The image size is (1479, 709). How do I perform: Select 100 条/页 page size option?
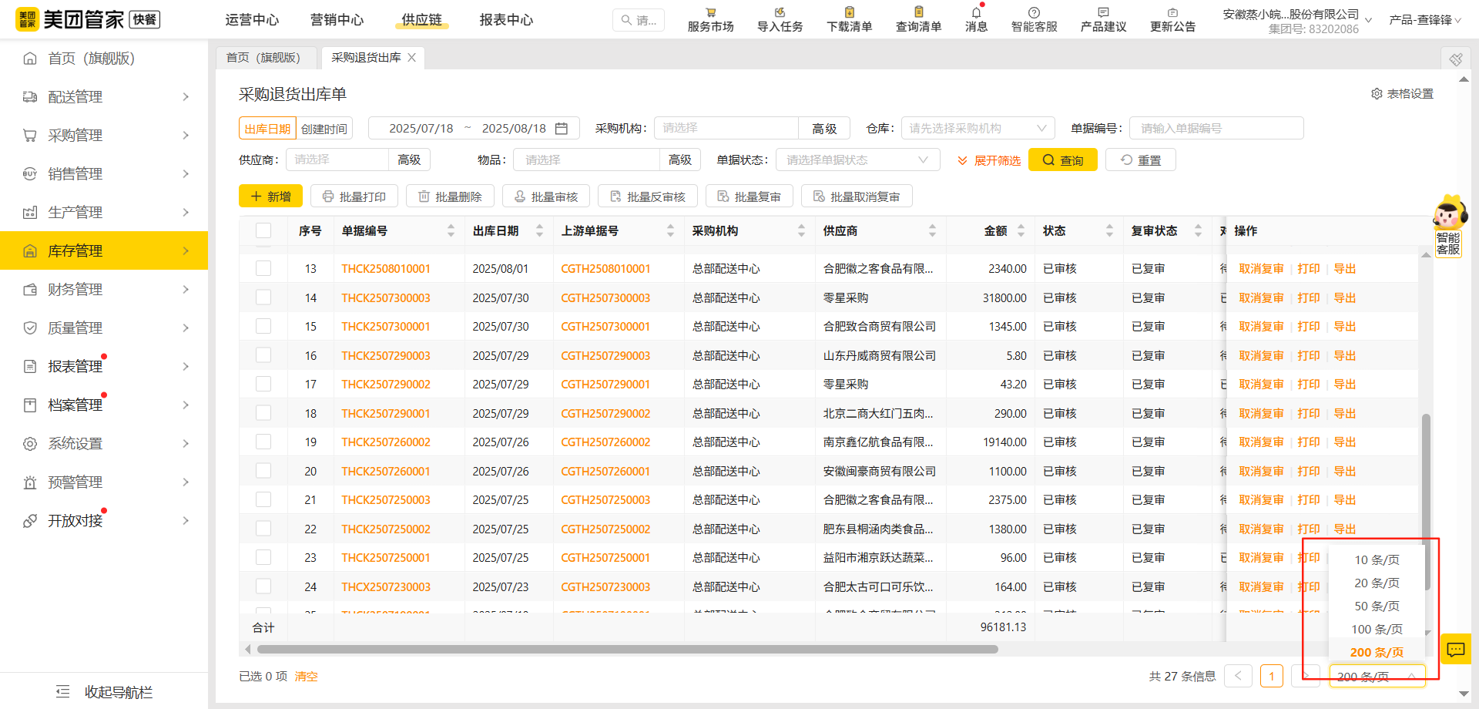(x=1376, y=629)
